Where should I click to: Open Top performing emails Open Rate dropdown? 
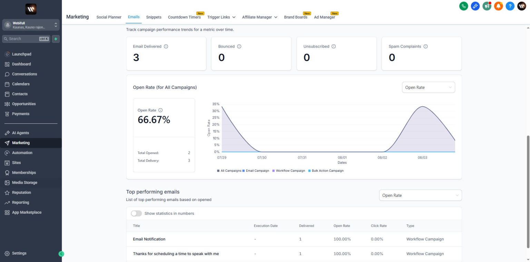coord(420,195)
